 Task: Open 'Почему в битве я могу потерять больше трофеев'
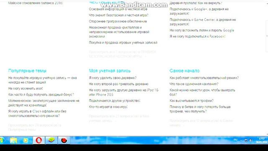click(x=200, y=109)
